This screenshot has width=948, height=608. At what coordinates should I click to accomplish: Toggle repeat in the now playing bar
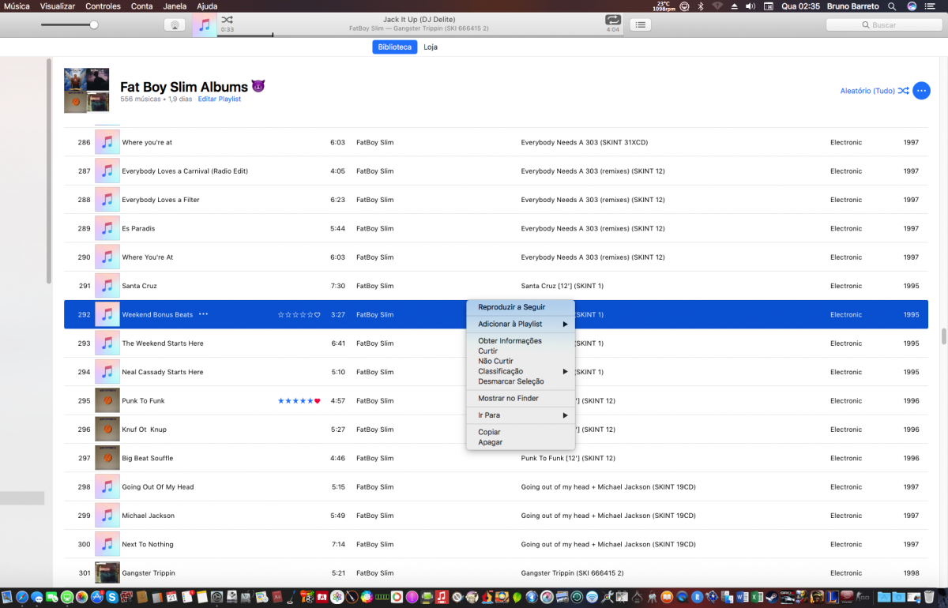tap(613, 20)
